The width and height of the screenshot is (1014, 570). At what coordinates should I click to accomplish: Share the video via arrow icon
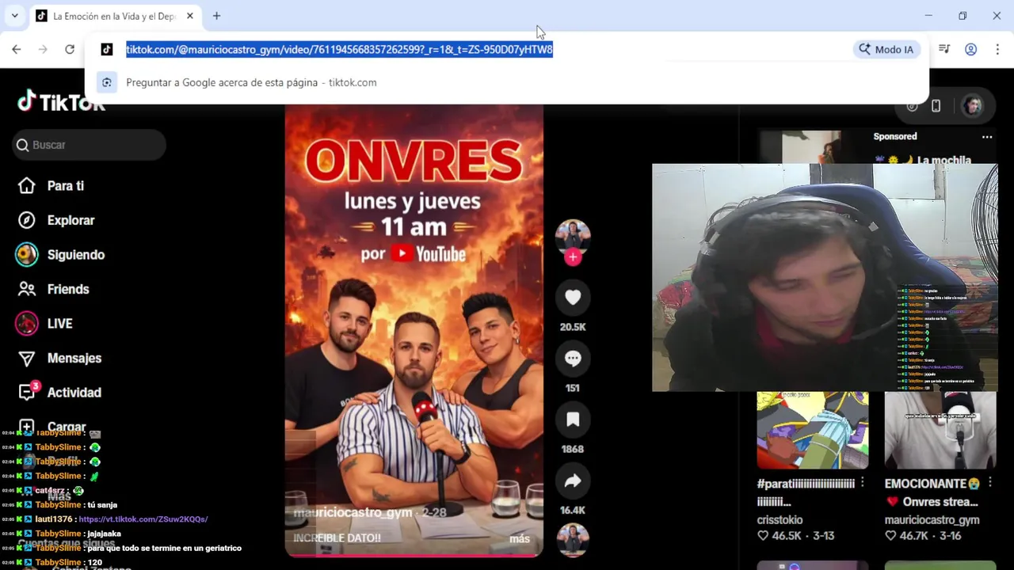click(573, 481)
